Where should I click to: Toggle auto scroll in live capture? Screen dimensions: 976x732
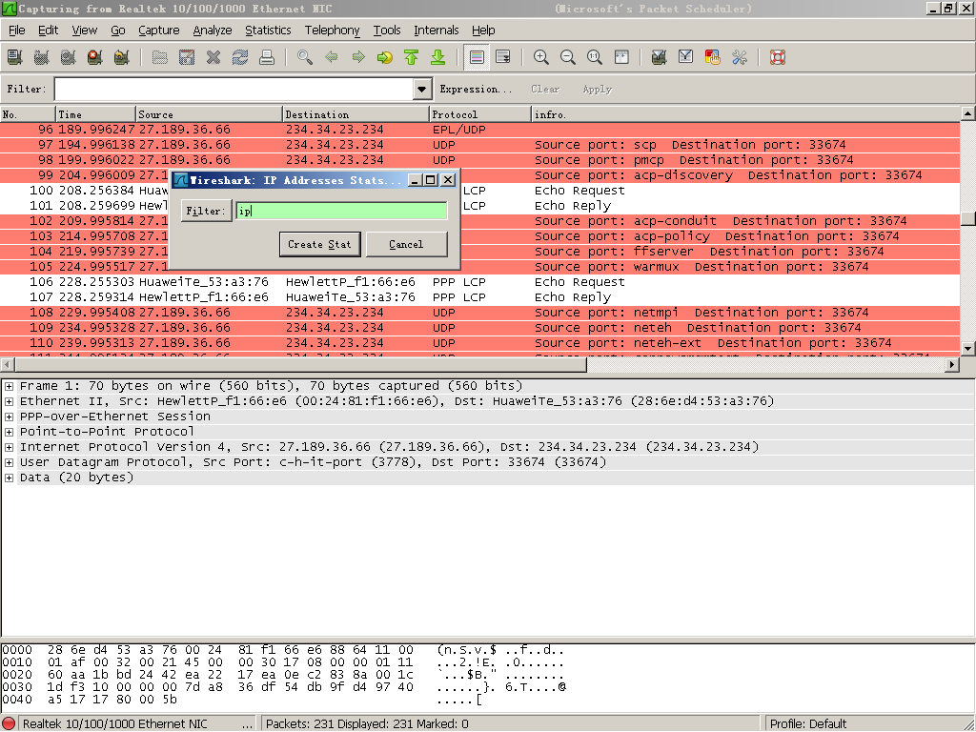coord(503,57)
